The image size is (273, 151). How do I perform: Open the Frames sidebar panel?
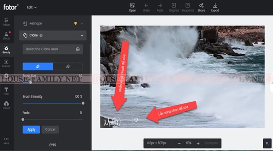6,64
